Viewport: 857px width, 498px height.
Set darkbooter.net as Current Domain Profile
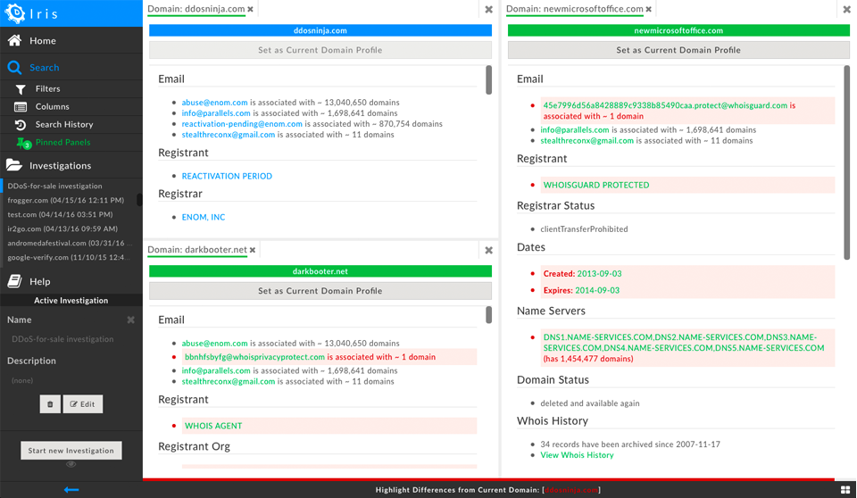(x=320, y=291)
